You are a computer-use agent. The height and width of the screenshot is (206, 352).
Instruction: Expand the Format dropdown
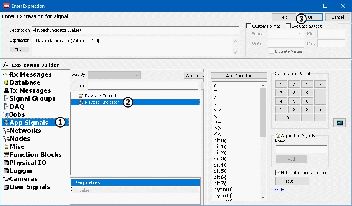click(x=286, y=34)
